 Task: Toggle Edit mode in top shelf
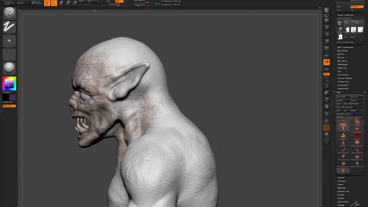pos(47,3)
